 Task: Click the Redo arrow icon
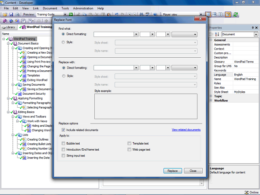[123, 15]
